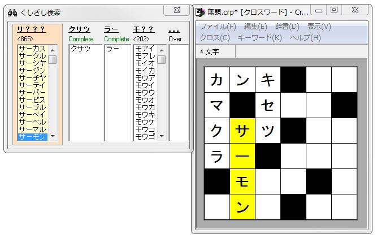The height and width of the screenshot is (238, 377).
Task: Click scroll-up arrow of モ?? list
Action: 162,50
